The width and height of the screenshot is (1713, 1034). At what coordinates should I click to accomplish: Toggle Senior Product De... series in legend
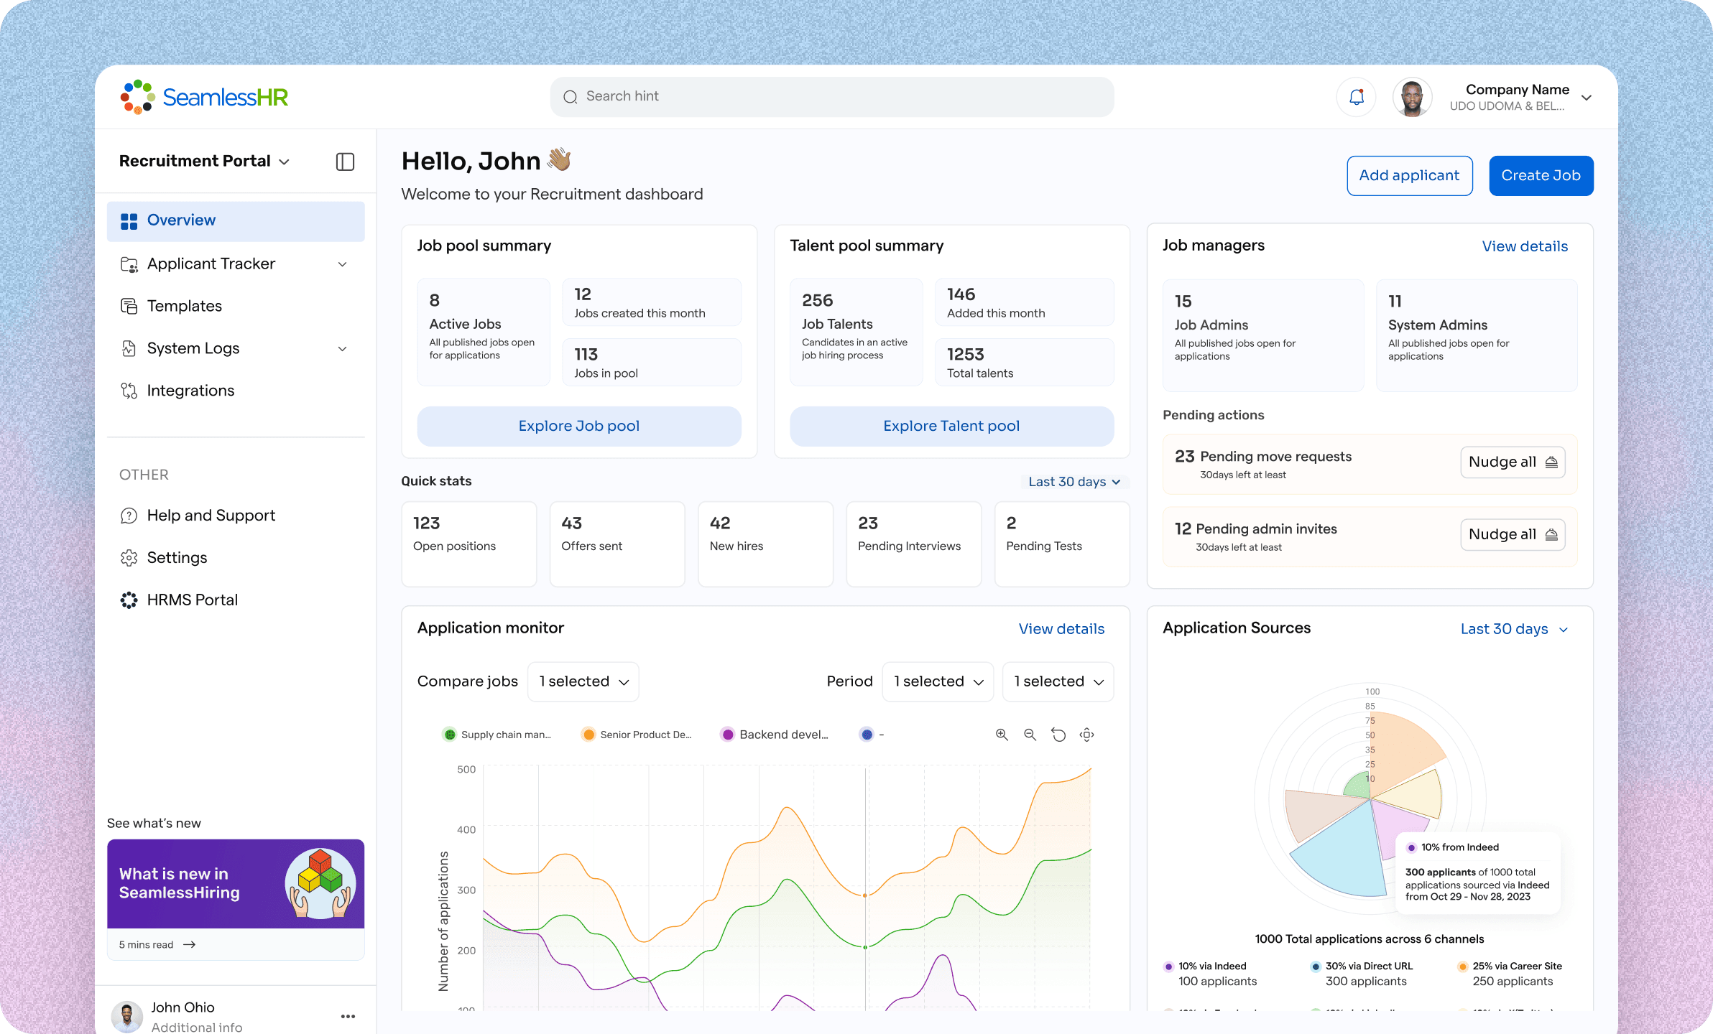(x=637, y=735)
